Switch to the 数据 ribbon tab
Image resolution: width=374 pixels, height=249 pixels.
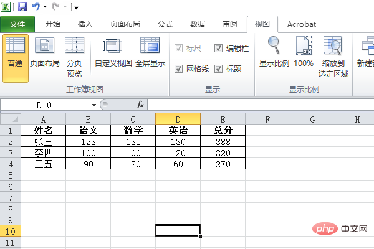(197, 24)
